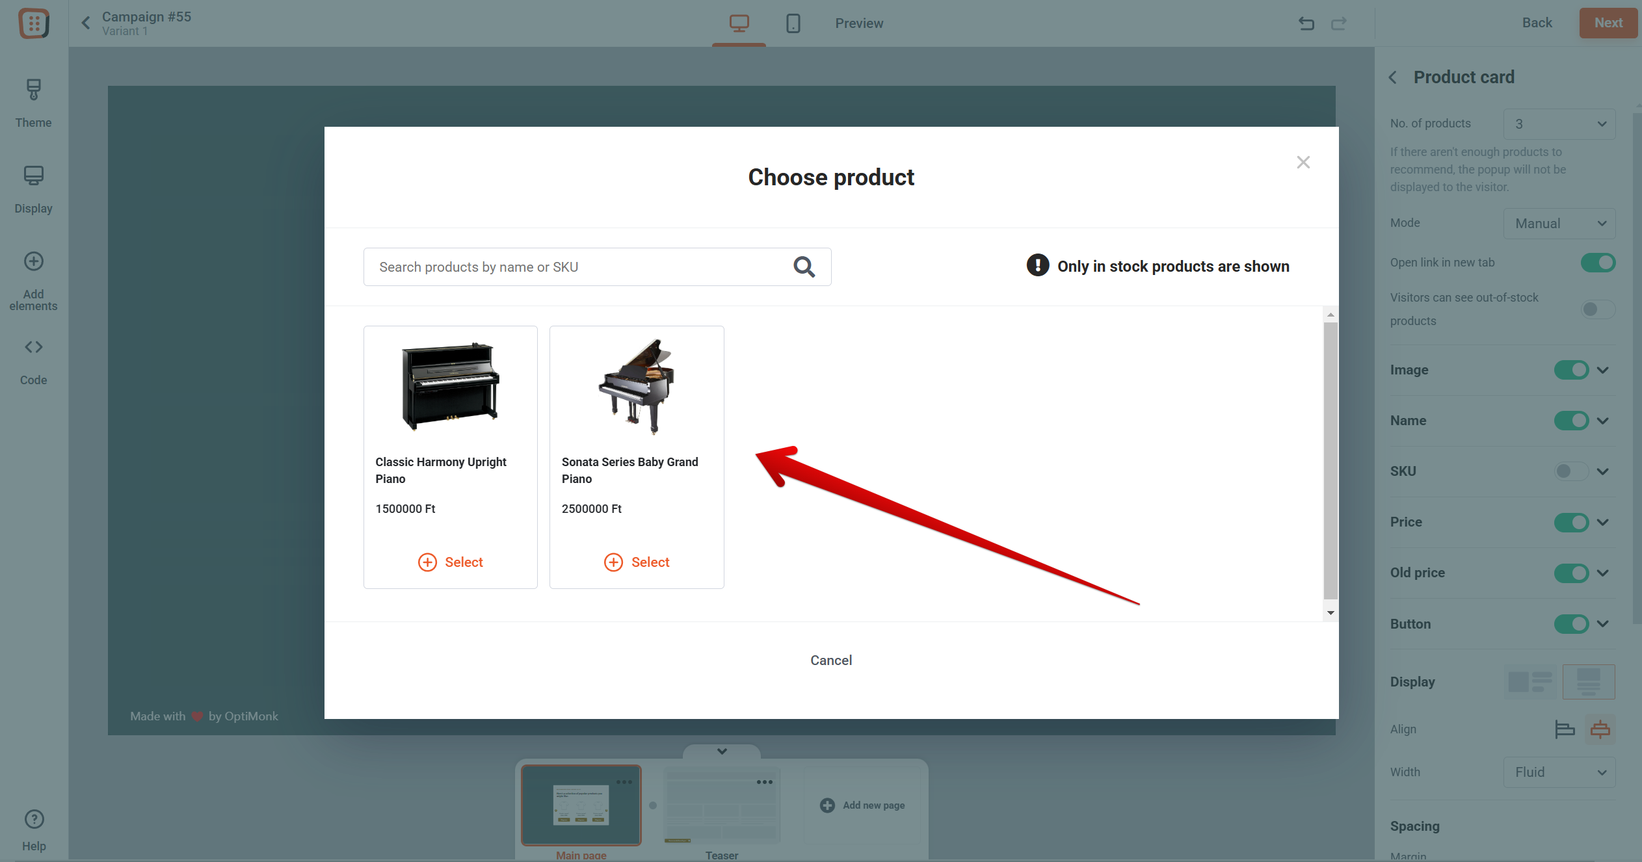Open the Mode Manual dropdown
The width and height of the screenshot is (1642, 862).
coord(1559,223)
